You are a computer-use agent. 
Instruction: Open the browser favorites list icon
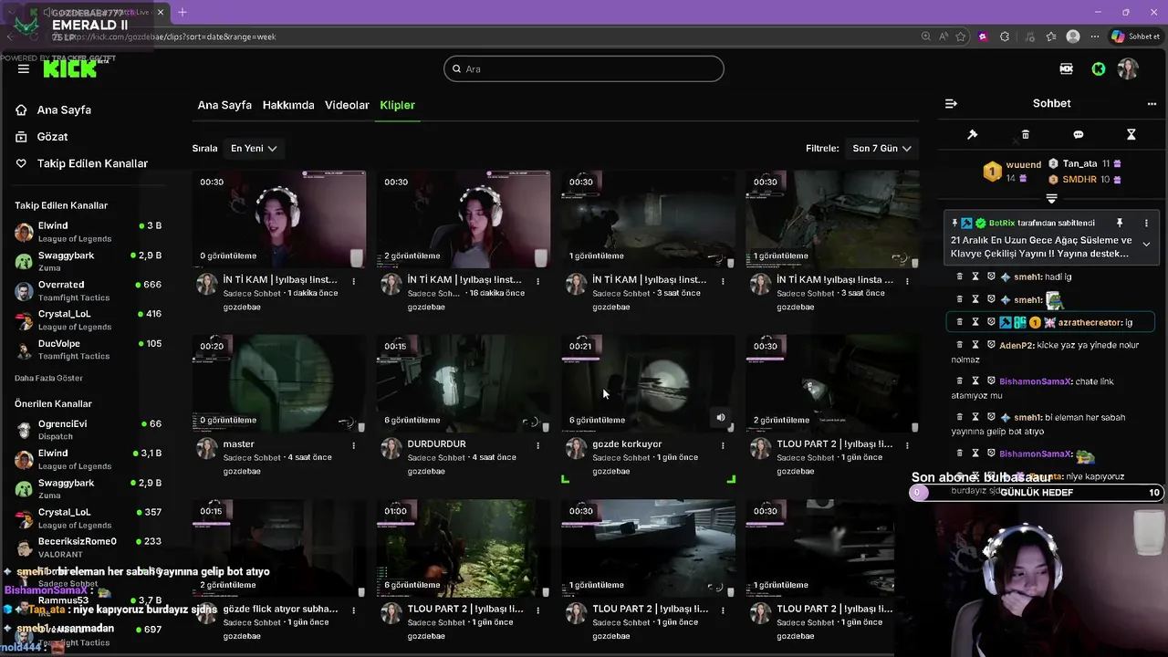click(1050, 36)
